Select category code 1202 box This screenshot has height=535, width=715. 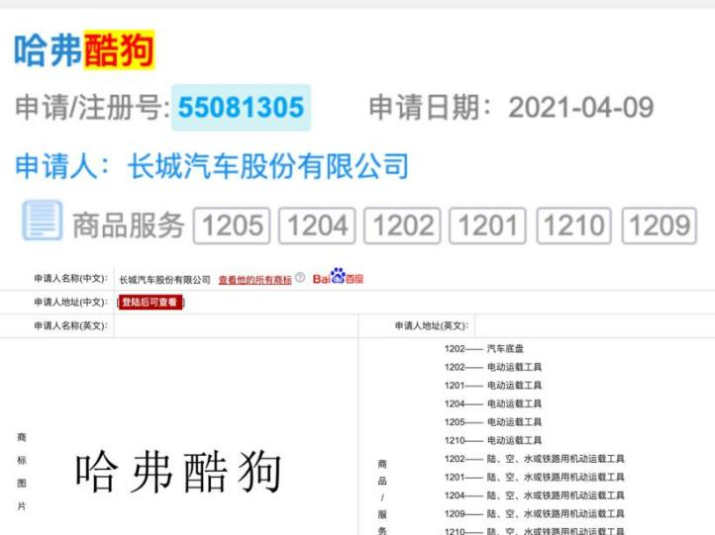click(402, 225)
